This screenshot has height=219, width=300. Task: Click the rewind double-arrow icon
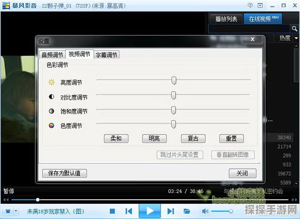(x=6, y=200)
